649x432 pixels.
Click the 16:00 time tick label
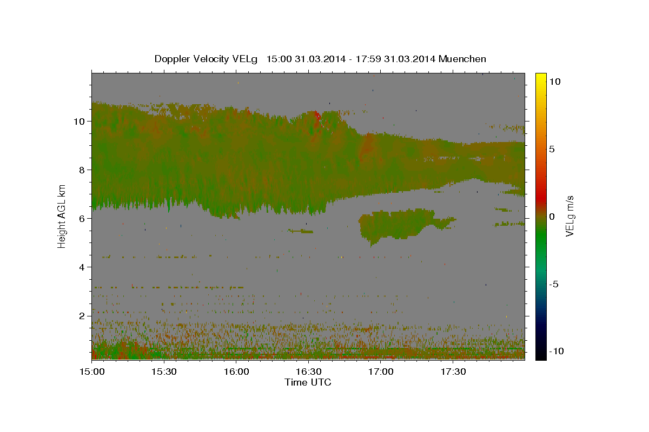point(236,372)
